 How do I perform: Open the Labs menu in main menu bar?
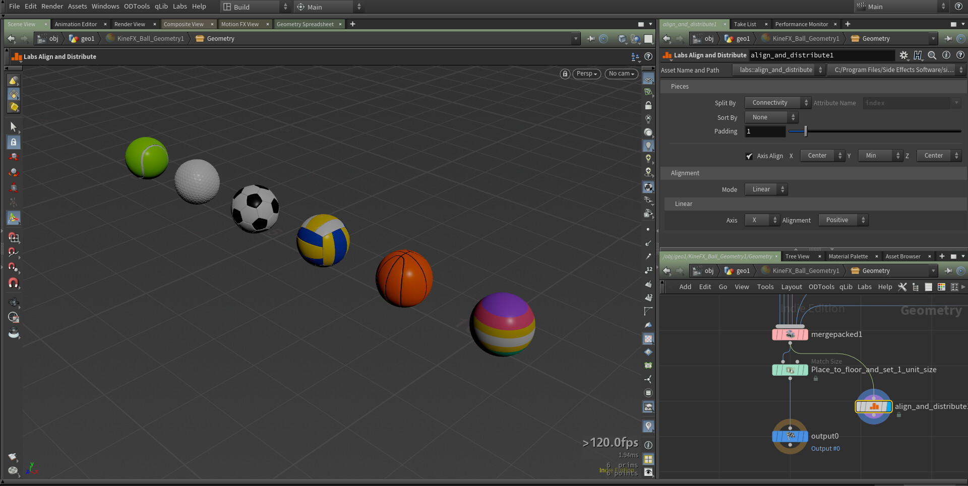pyautogui.click(x=179, y=7)
